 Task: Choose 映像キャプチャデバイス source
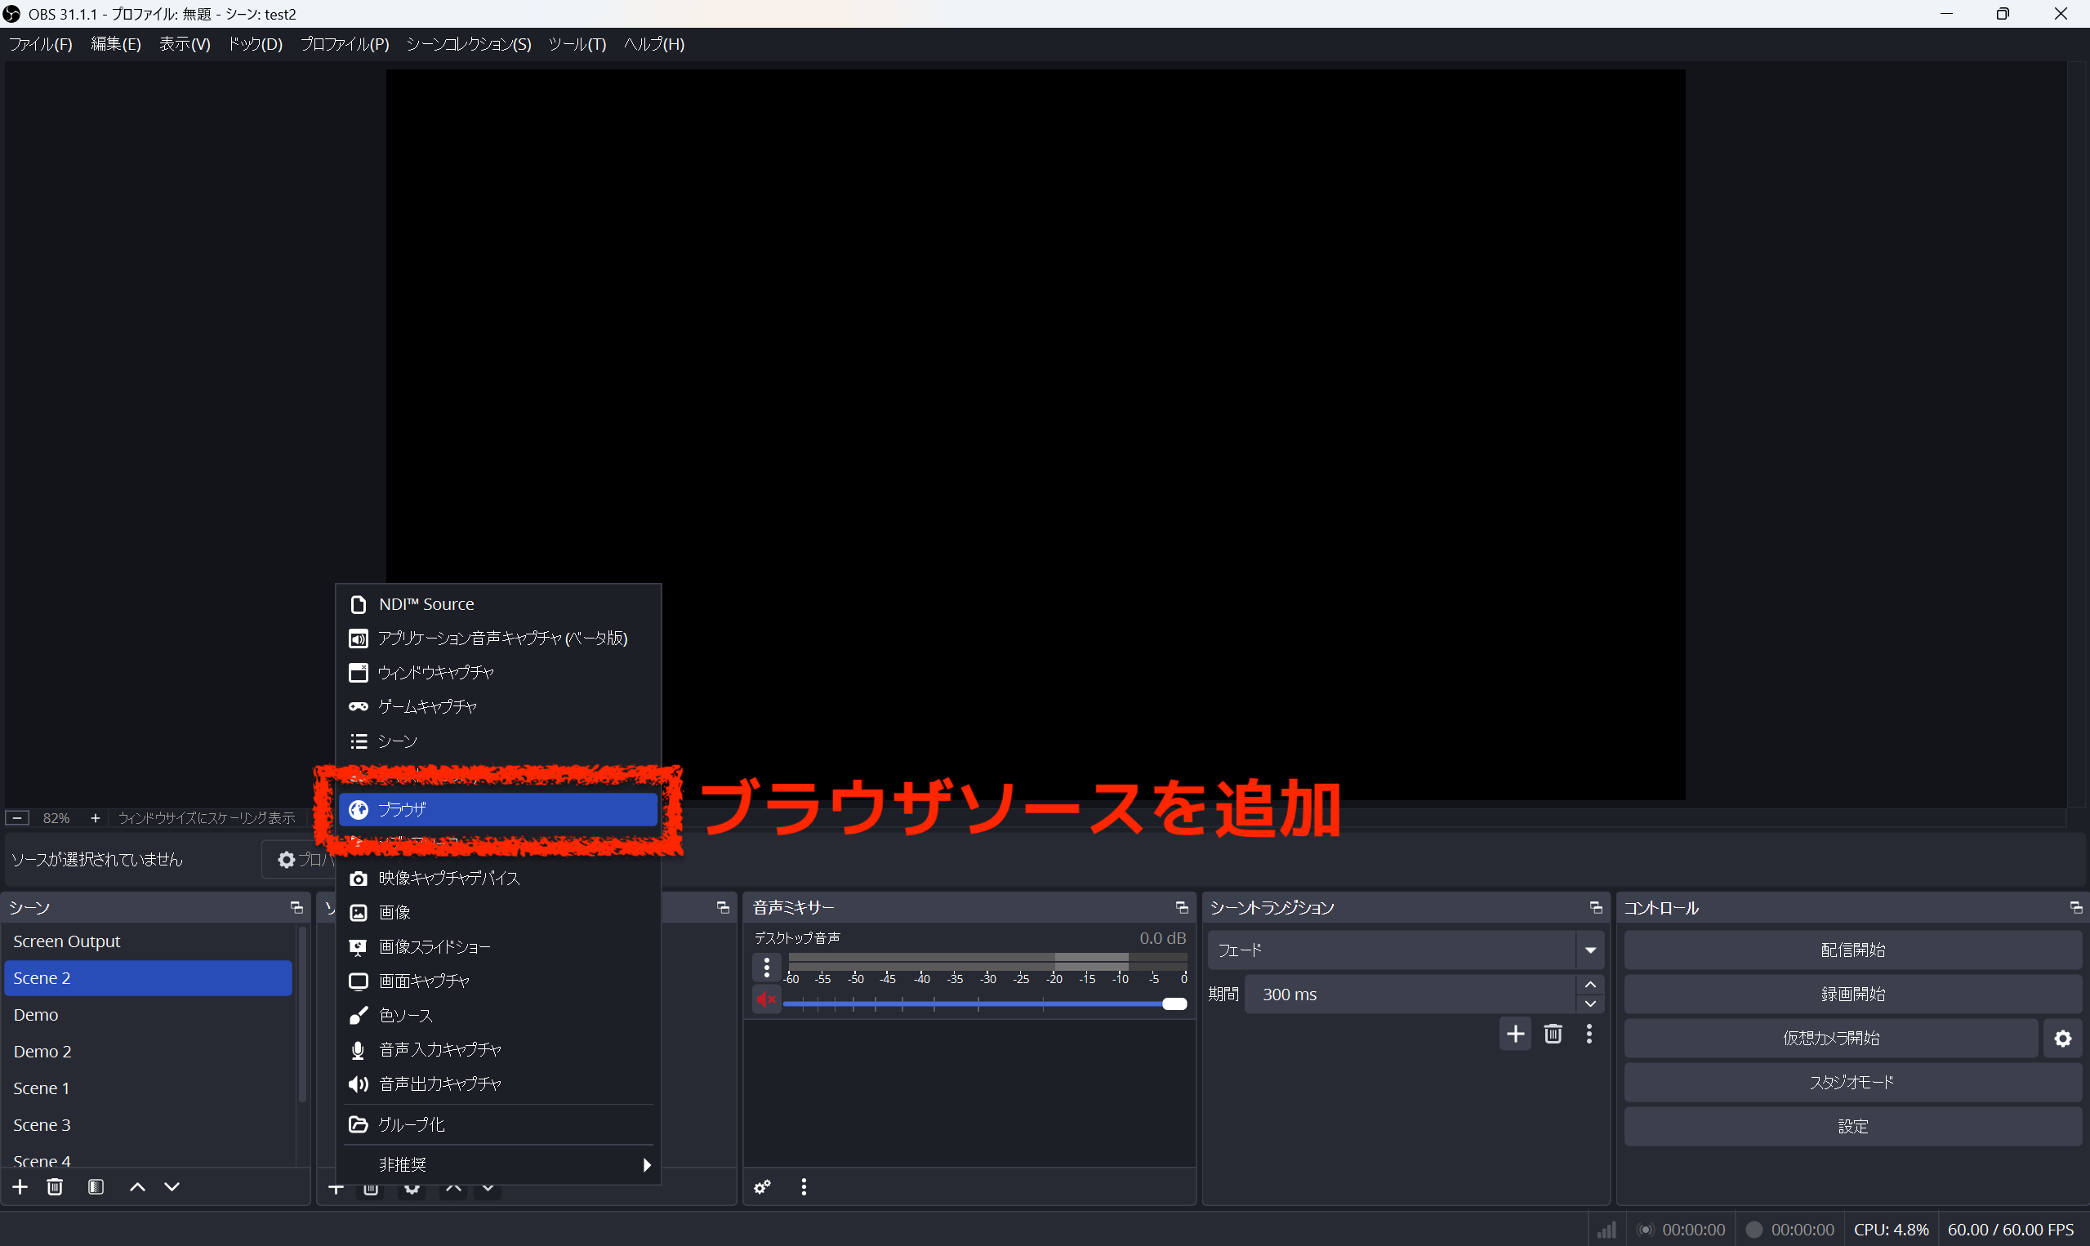click(498, 879)
